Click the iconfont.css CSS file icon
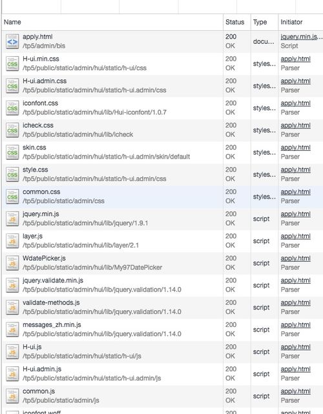This screenshot has height=414, width=323. point(12,108)
